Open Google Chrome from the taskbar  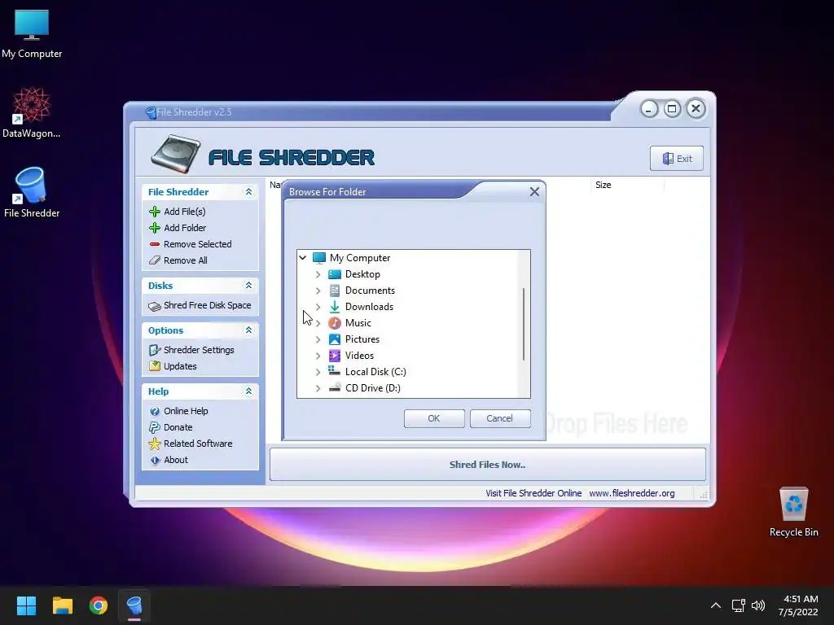pos(99,605)
